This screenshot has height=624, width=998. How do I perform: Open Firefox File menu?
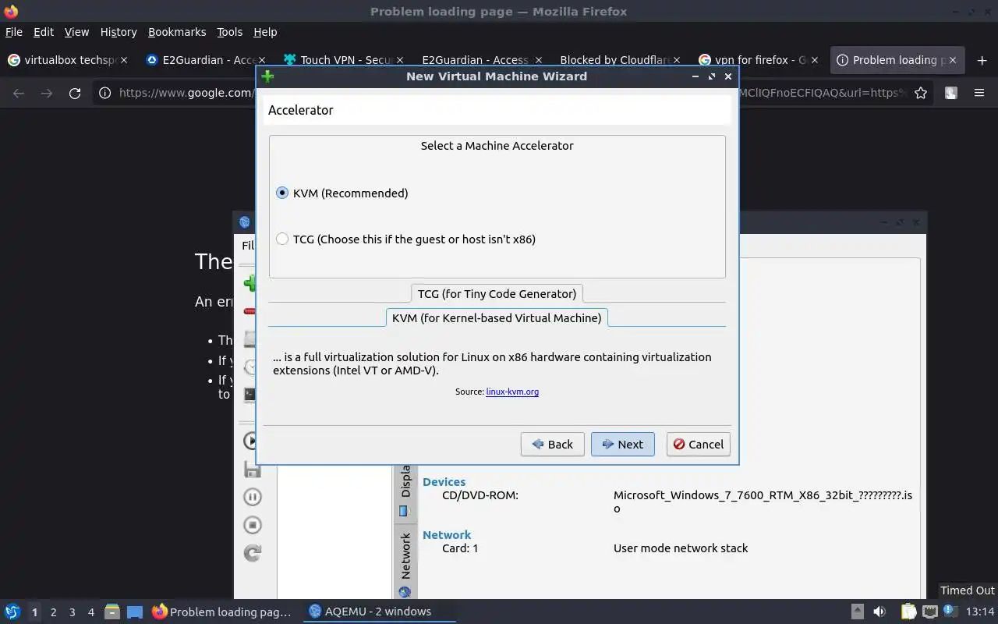pyautogui.click(x=14, y=32)
